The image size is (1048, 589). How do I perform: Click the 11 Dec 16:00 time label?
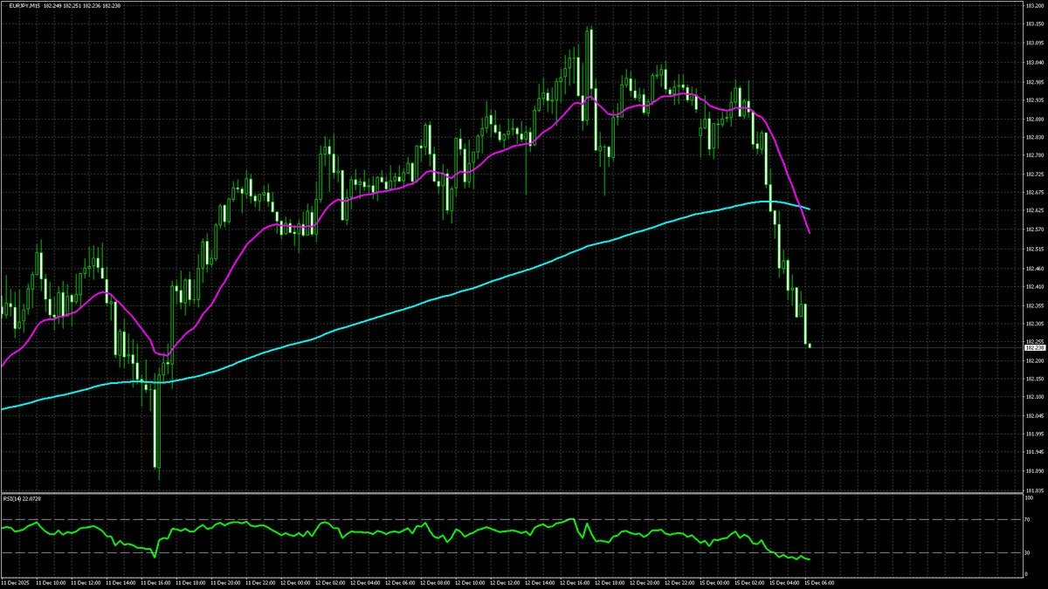156,581
